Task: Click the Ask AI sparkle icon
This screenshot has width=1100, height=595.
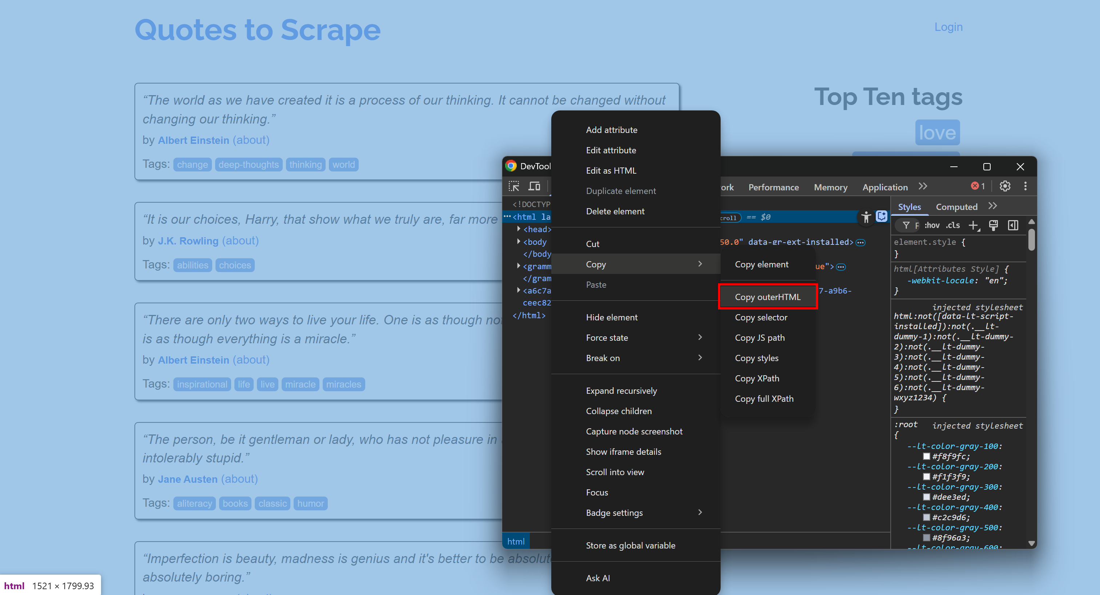Action: [x=881, y=216]
